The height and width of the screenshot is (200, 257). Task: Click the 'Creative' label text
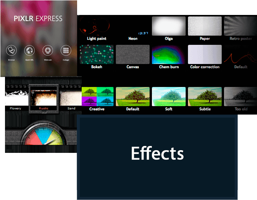click(97, 109)
